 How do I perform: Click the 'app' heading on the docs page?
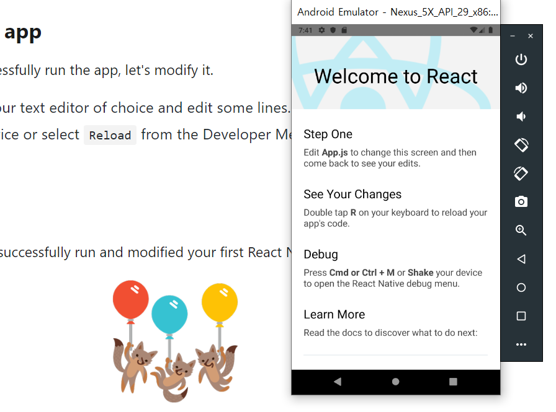23,33
